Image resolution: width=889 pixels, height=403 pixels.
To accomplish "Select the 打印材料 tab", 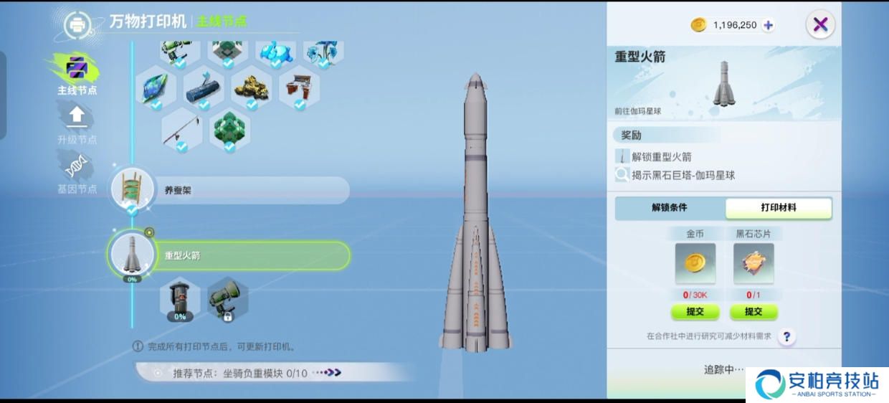I will click(778, 208).
